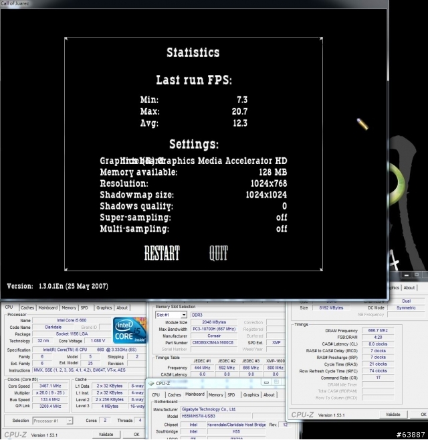This screenshot has width=428, height=440.
Task: Click the CPU-Z title bar icon of the Mainboard window
Action: [151, 383]
